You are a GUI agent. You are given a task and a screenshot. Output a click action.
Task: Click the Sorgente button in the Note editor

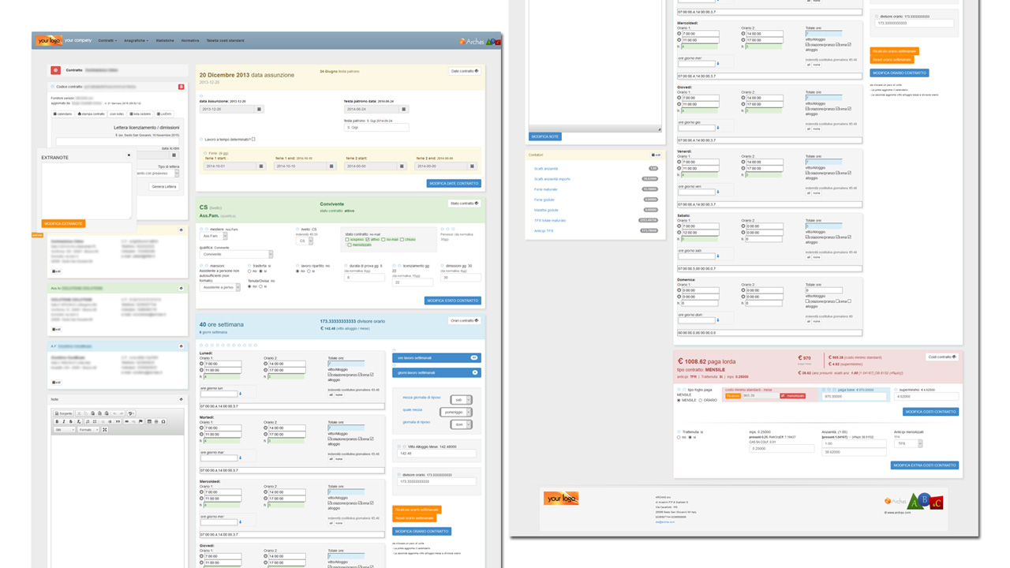(64, 413)
